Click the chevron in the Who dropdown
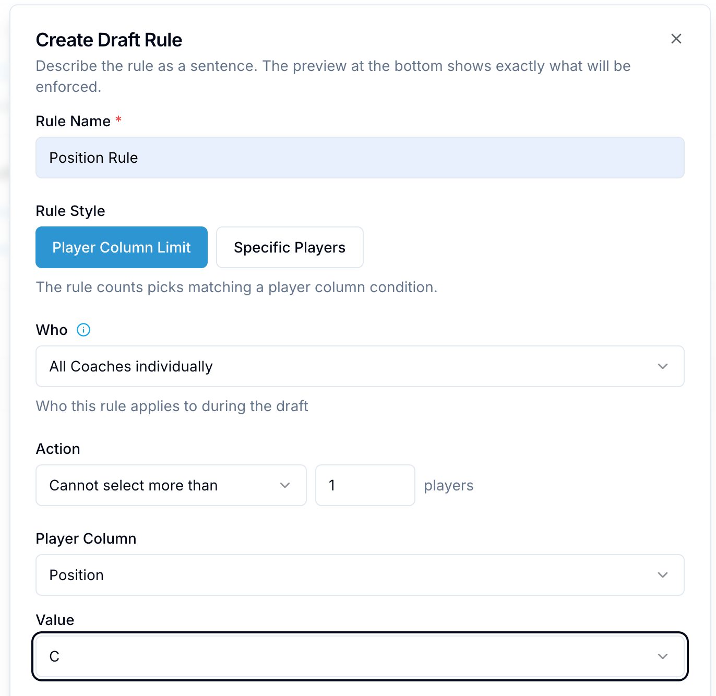 (663, 366)
